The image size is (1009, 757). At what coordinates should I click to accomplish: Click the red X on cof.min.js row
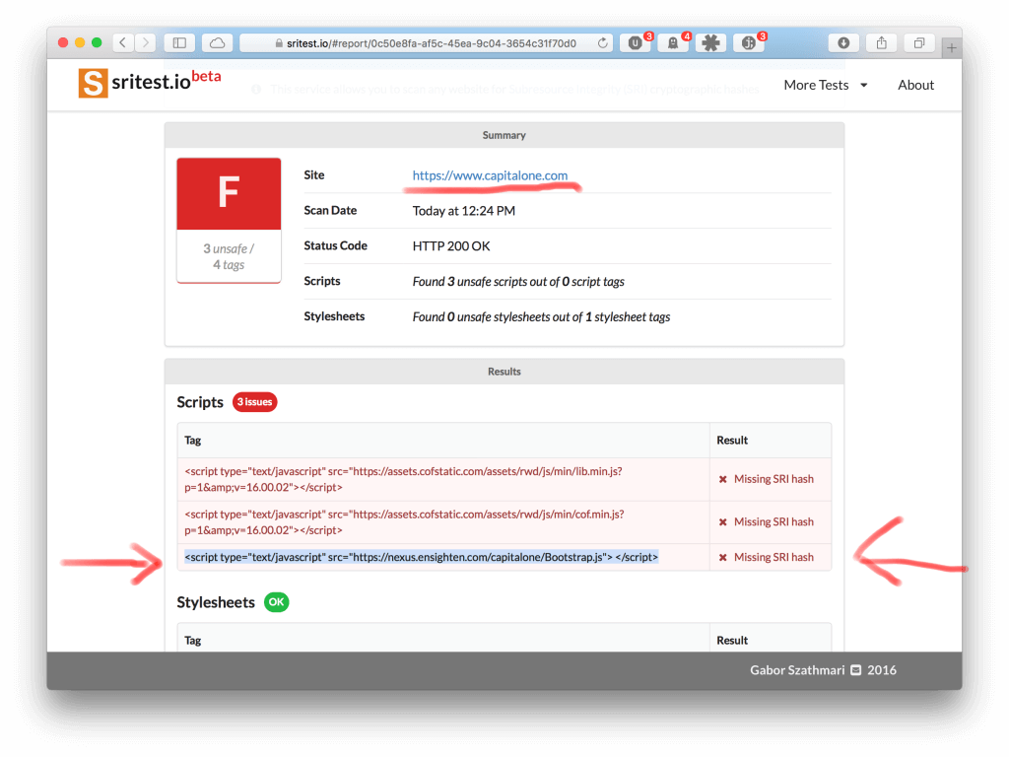click(722, 522)
